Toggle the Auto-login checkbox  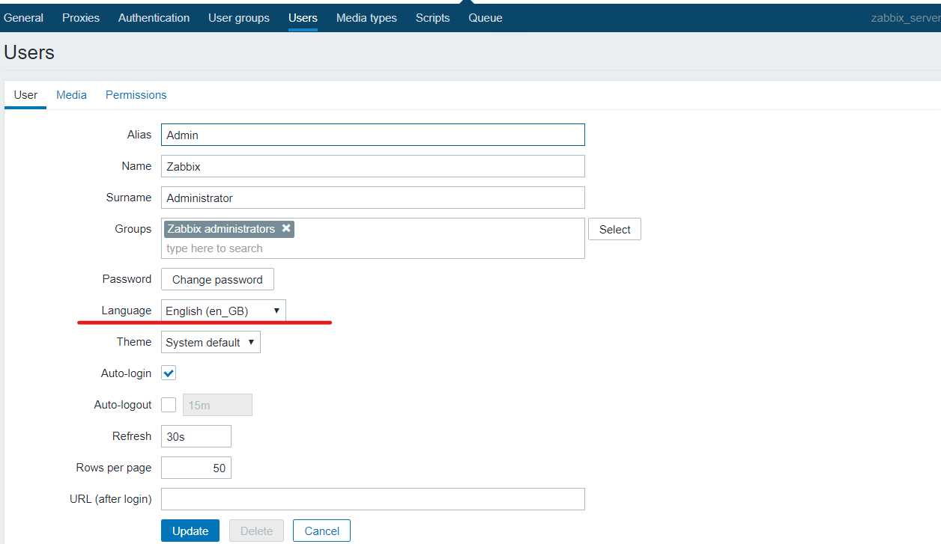(x=169, y=373)
